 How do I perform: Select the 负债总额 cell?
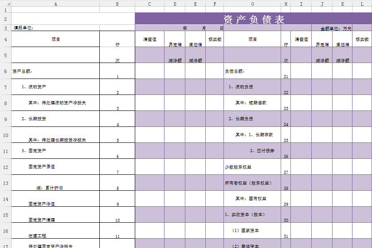click(x=252, y=71)
